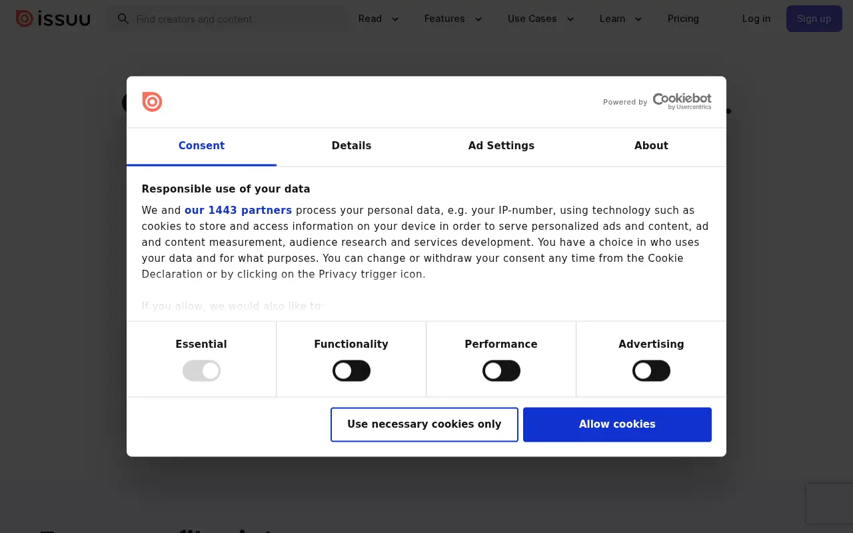Click the Allow cookies button

[x=617, y=424]
